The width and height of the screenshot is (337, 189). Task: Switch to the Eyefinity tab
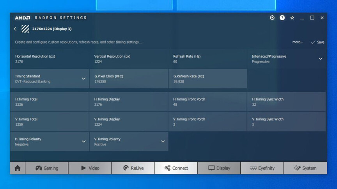262,168
